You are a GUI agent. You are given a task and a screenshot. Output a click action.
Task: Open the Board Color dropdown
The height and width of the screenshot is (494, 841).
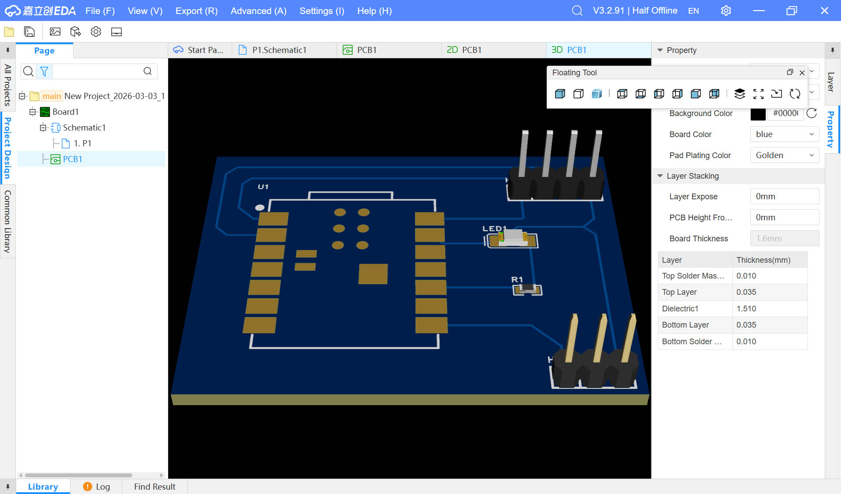click(784, 134)
